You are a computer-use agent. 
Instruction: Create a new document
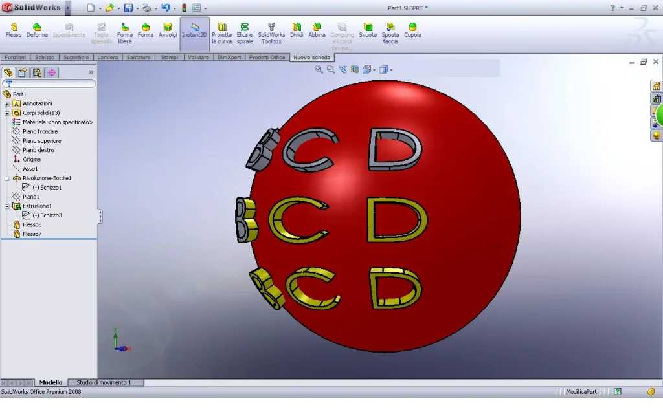[91, 8]
